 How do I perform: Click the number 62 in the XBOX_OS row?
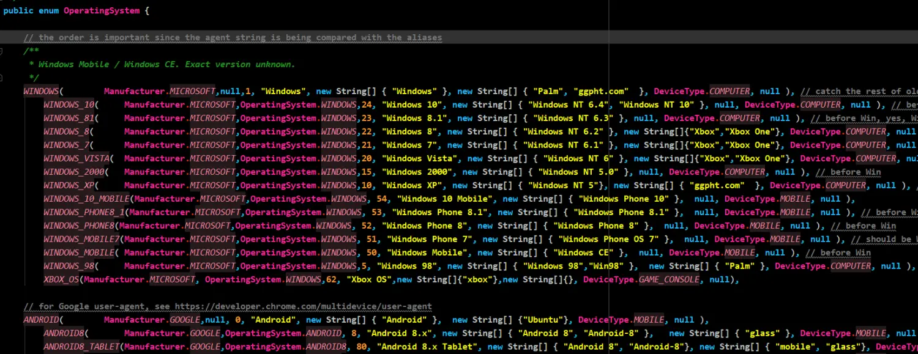click(330, 279)
